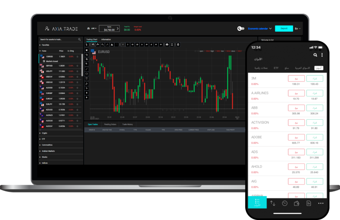Tap the wallet icon in phone bottom bar
This screenshot has height=220, width=340.
(297, 203)
